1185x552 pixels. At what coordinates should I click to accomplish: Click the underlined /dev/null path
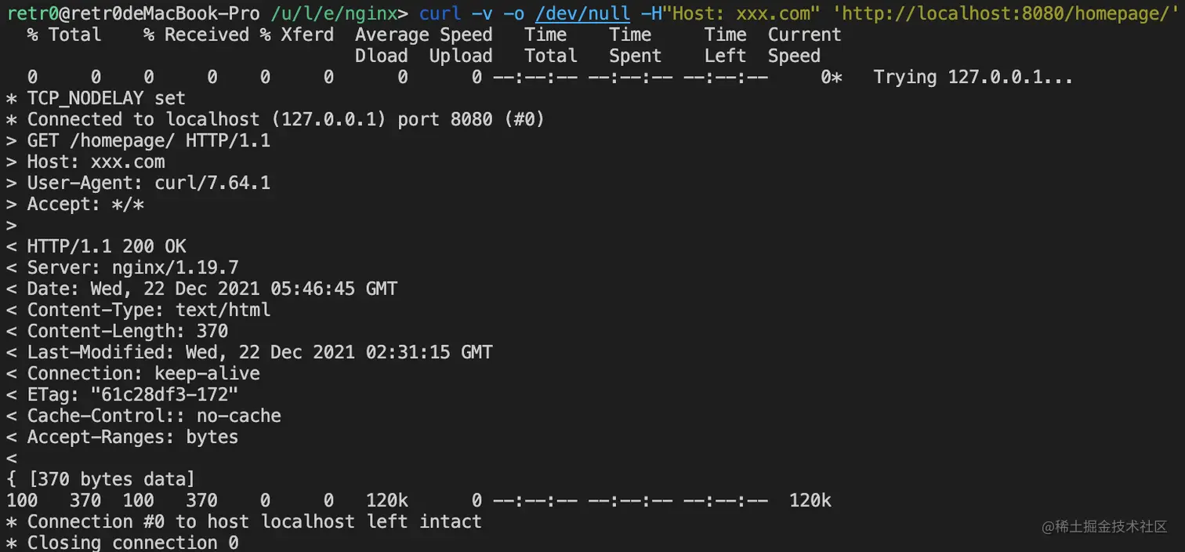(582, 13)
